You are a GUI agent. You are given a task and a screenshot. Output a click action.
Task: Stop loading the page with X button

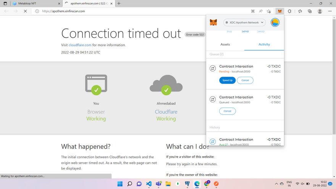tap(25, 11)
